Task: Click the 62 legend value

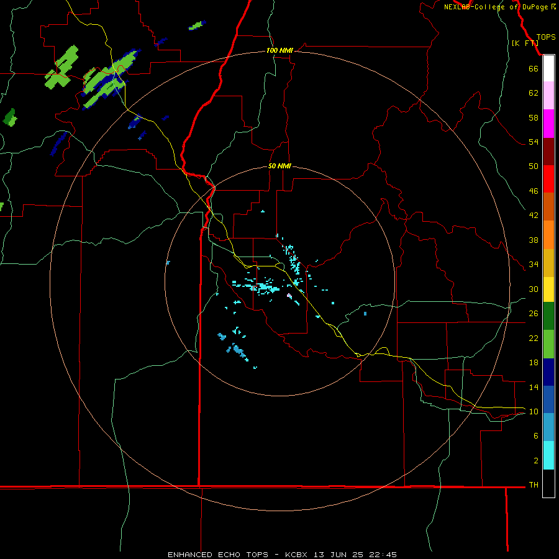Action: [534, 93]
